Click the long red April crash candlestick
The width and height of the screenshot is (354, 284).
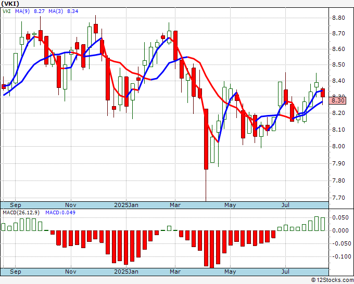(206, 139)
